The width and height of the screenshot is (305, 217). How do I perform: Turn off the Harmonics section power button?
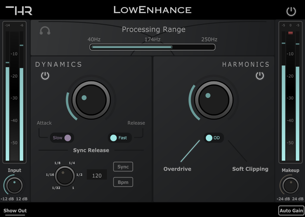coord(260,76)
